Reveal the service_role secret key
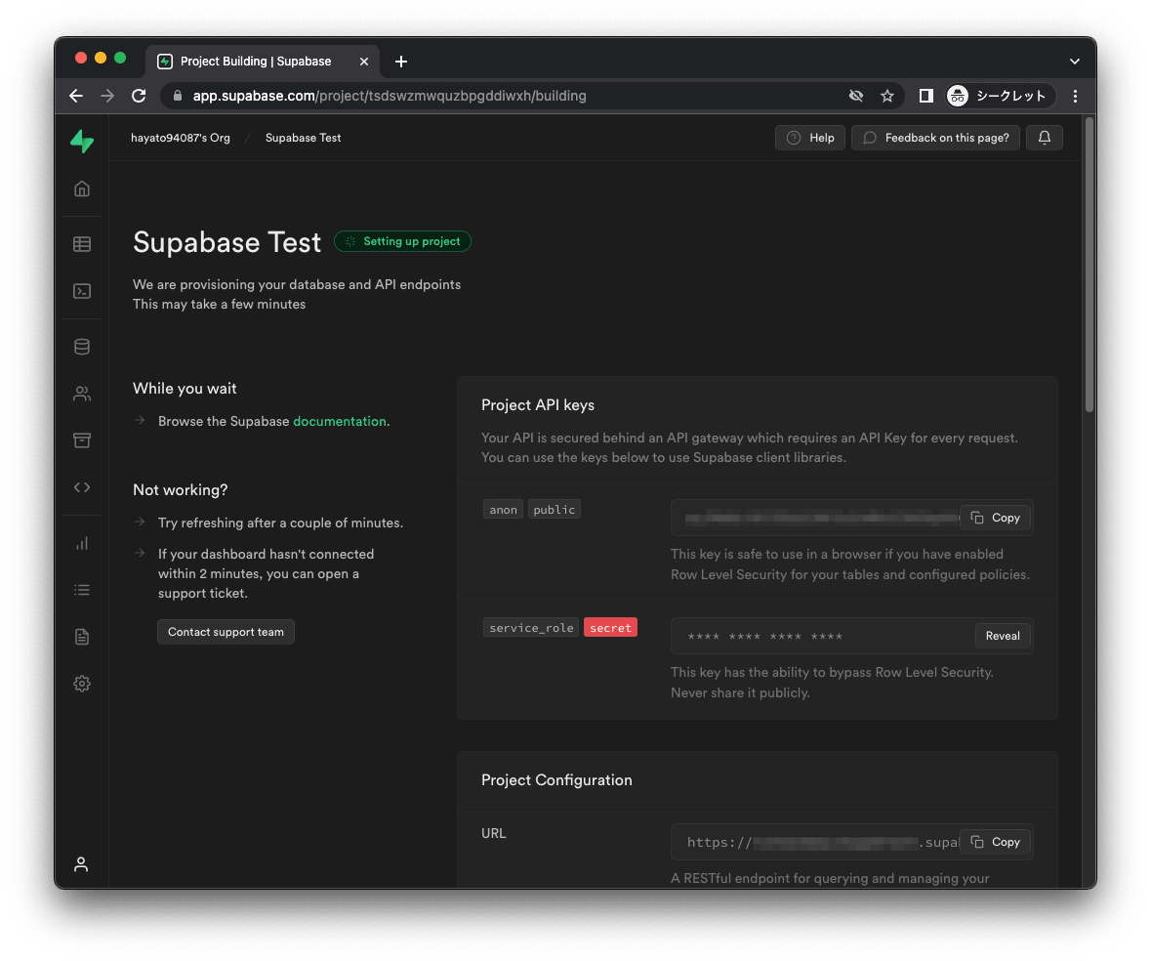This screenshot has height=961, width=1151. [x=1002, y=636]
